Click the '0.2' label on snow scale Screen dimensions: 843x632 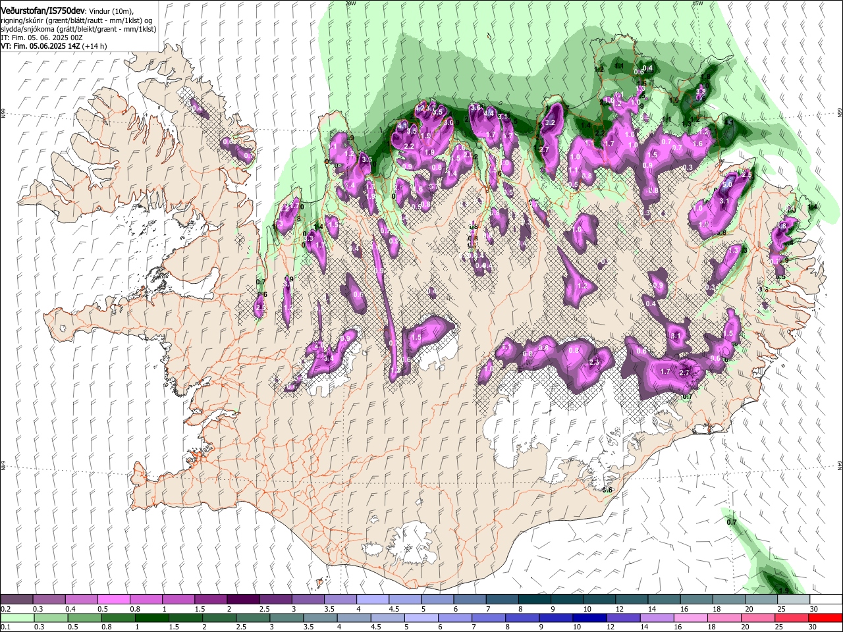[5, 609]
